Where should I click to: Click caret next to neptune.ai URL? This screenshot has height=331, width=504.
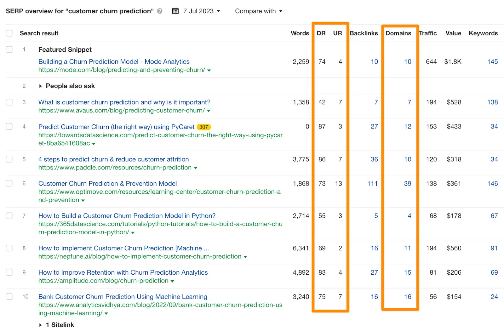tap(245, 257)
